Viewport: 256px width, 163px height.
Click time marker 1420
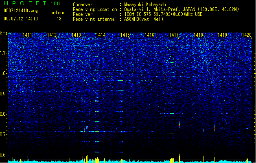[247, 35]
